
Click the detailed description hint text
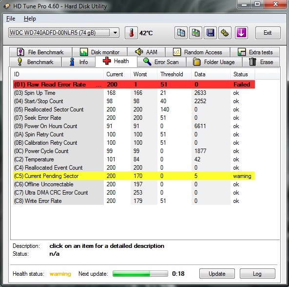[107, 246]
